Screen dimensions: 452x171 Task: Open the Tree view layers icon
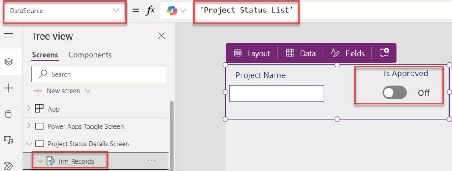[9, 62]
